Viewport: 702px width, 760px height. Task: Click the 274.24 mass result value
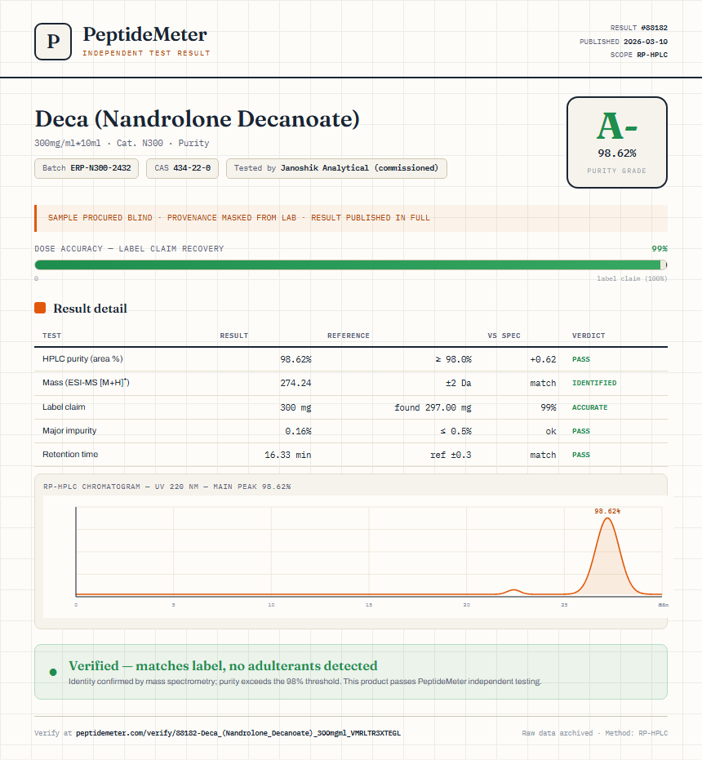click(x=295, y=383)
